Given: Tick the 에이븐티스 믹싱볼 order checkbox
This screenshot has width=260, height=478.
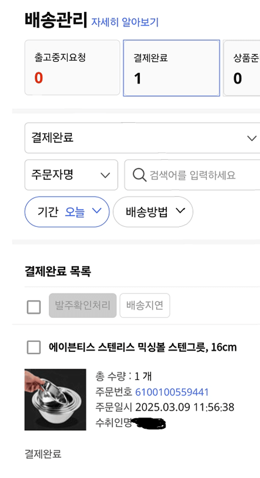Looking at the screenshot, I should pos(34,347).
